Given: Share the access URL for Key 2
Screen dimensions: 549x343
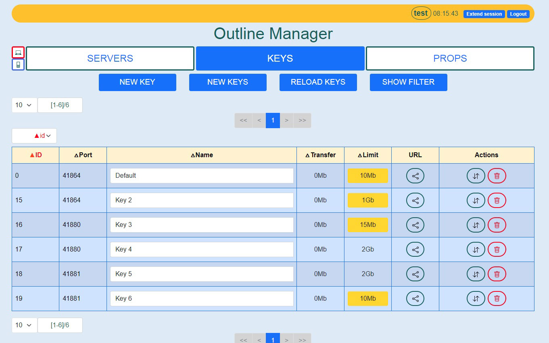Looking at the screenshot, I should 415,200.
